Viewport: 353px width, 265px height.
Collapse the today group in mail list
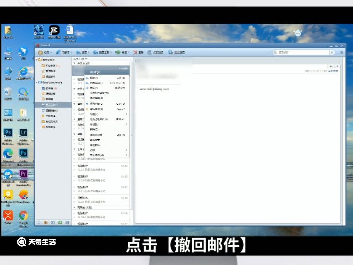[x=74, y=63]
